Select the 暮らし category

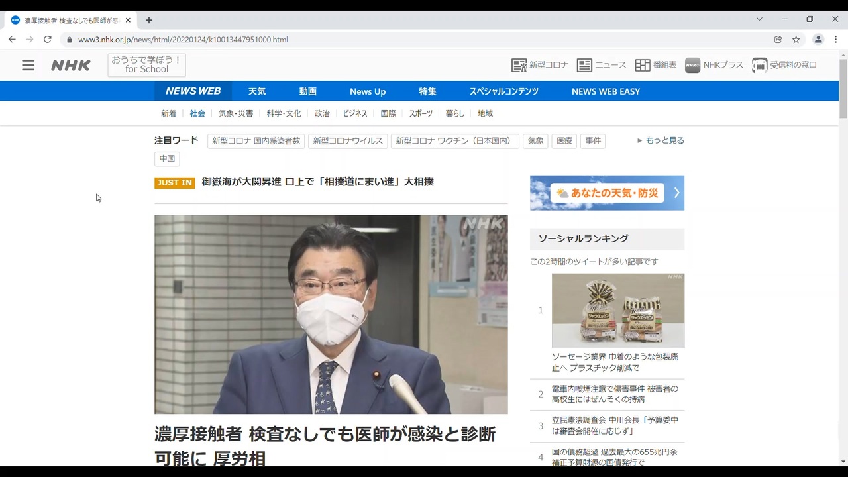coord(454,113)
